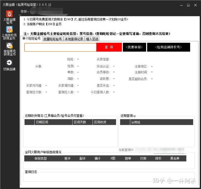Click the 区间天数 column header

pos(80,122)
